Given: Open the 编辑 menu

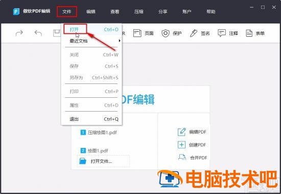Looking at the screenshot, I should tap(90, 12).
